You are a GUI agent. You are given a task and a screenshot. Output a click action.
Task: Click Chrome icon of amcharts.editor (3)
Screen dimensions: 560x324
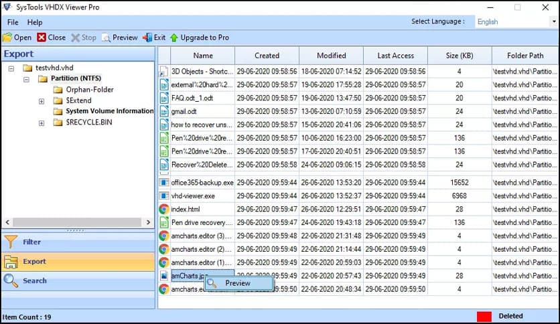(x=164, y=236)
